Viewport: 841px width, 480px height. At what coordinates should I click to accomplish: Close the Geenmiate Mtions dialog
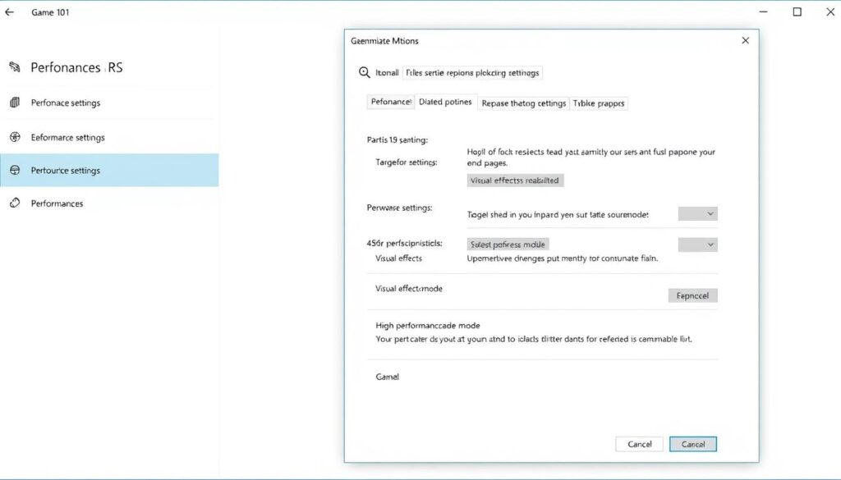[745, 39]
